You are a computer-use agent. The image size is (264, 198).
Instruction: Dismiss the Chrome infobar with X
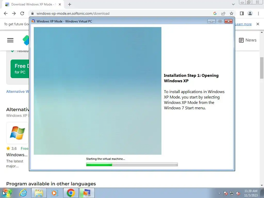click(x=258, y=24)
